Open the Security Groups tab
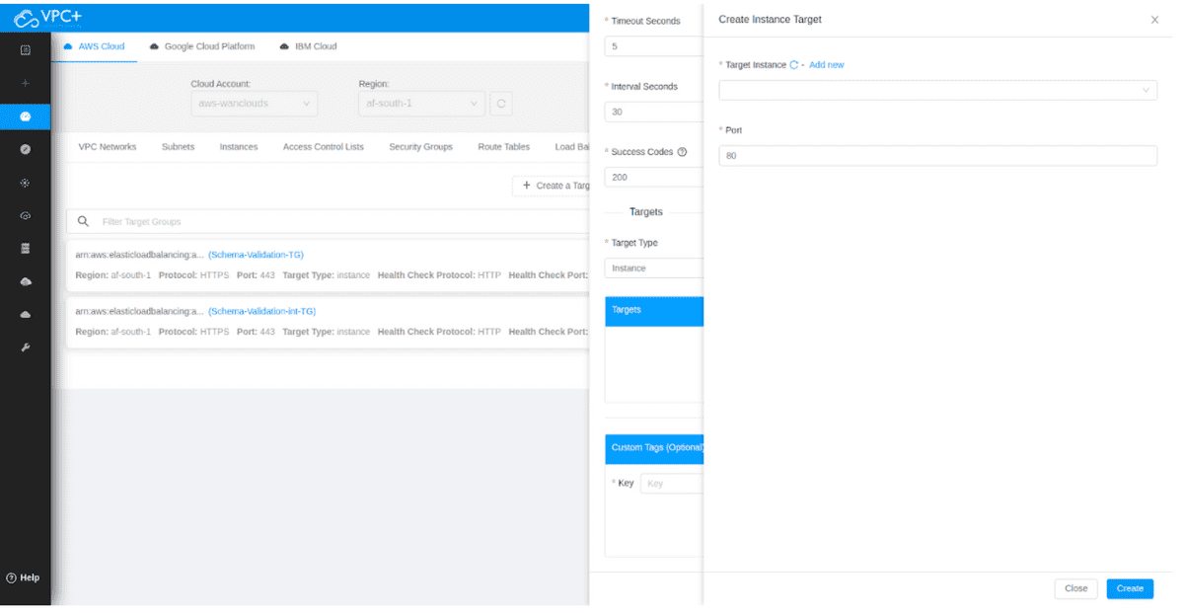 pyautogui.click(x=421, y=147)
